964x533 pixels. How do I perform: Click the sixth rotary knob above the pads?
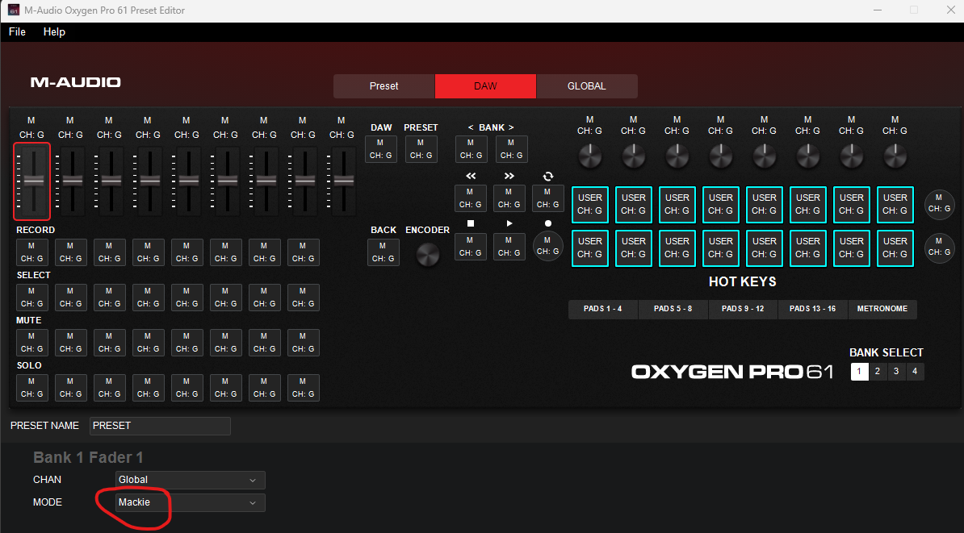point(808,156)
